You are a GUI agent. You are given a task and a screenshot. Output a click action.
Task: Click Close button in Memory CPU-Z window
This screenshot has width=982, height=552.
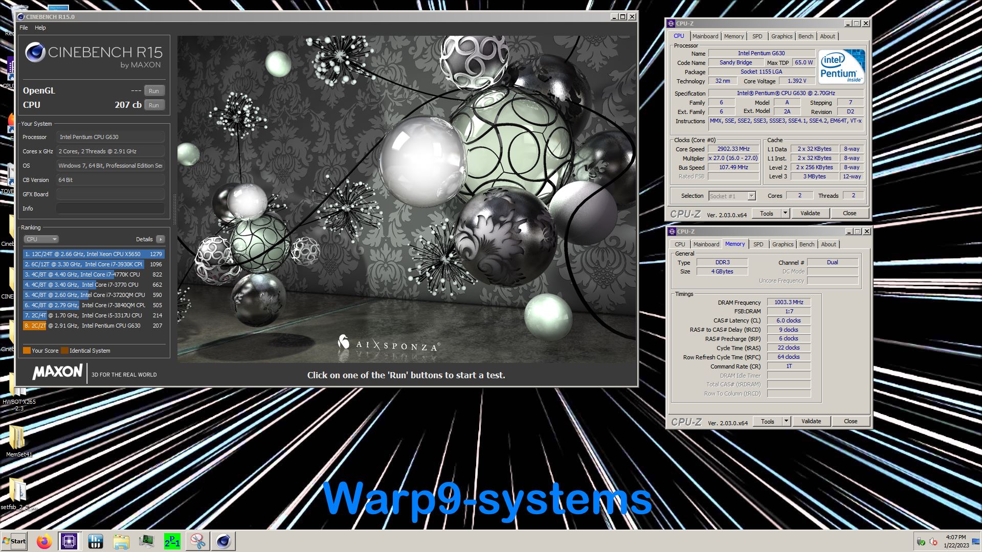[x=850, y=422]
